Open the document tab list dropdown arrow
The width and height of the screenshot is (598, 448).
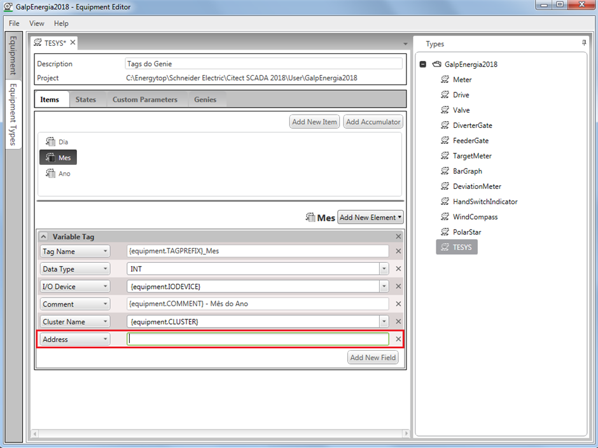coord(405,44)
